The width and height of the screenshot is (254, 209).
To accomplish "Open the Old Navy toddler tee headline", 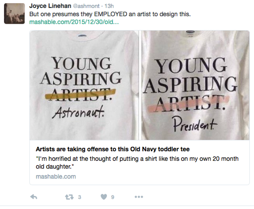I will coord(112,149).
